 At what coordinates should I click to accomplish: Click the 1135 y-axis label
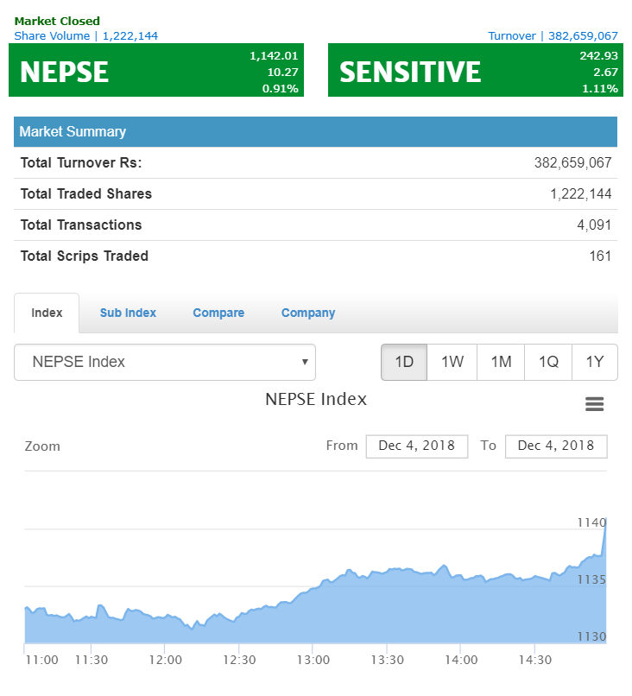[x=591, y=579]
